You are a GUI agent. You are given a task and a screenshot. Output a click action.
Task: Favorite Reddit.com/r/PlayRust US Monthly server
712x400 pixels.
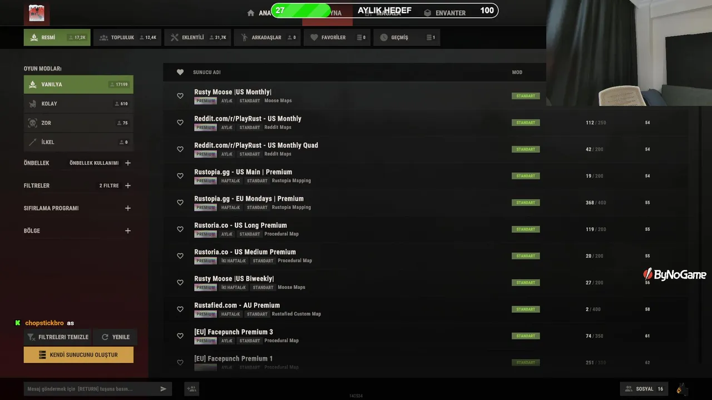coord(180,123)
